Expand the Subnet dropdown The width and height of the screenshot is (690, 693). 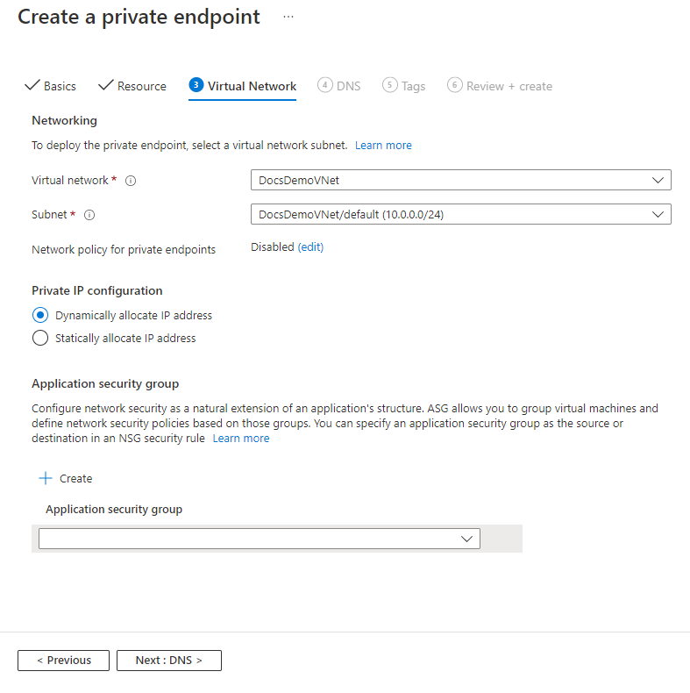coord(460,214)
